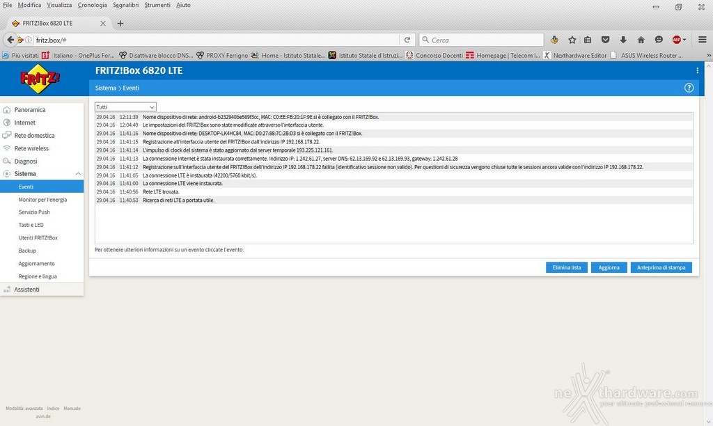713x426 pixels.
Task: Click Elimina lista button
Action: pyautogui.click(x=567, y=267)
